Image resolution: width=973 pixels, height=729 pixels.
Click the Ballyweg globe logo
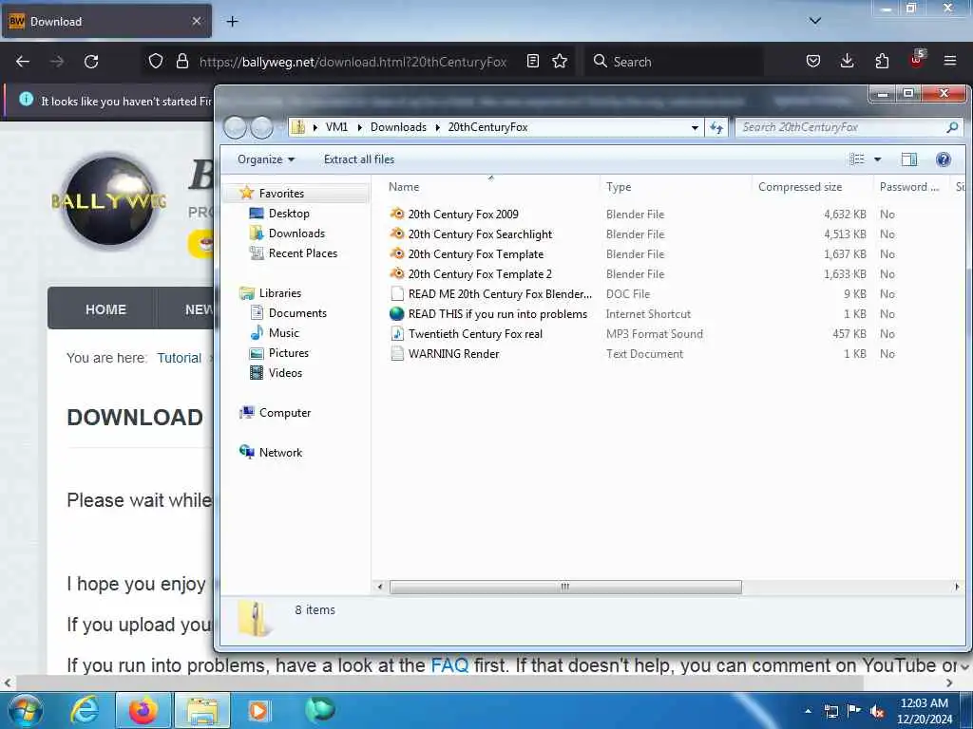(x=109, y=200)
